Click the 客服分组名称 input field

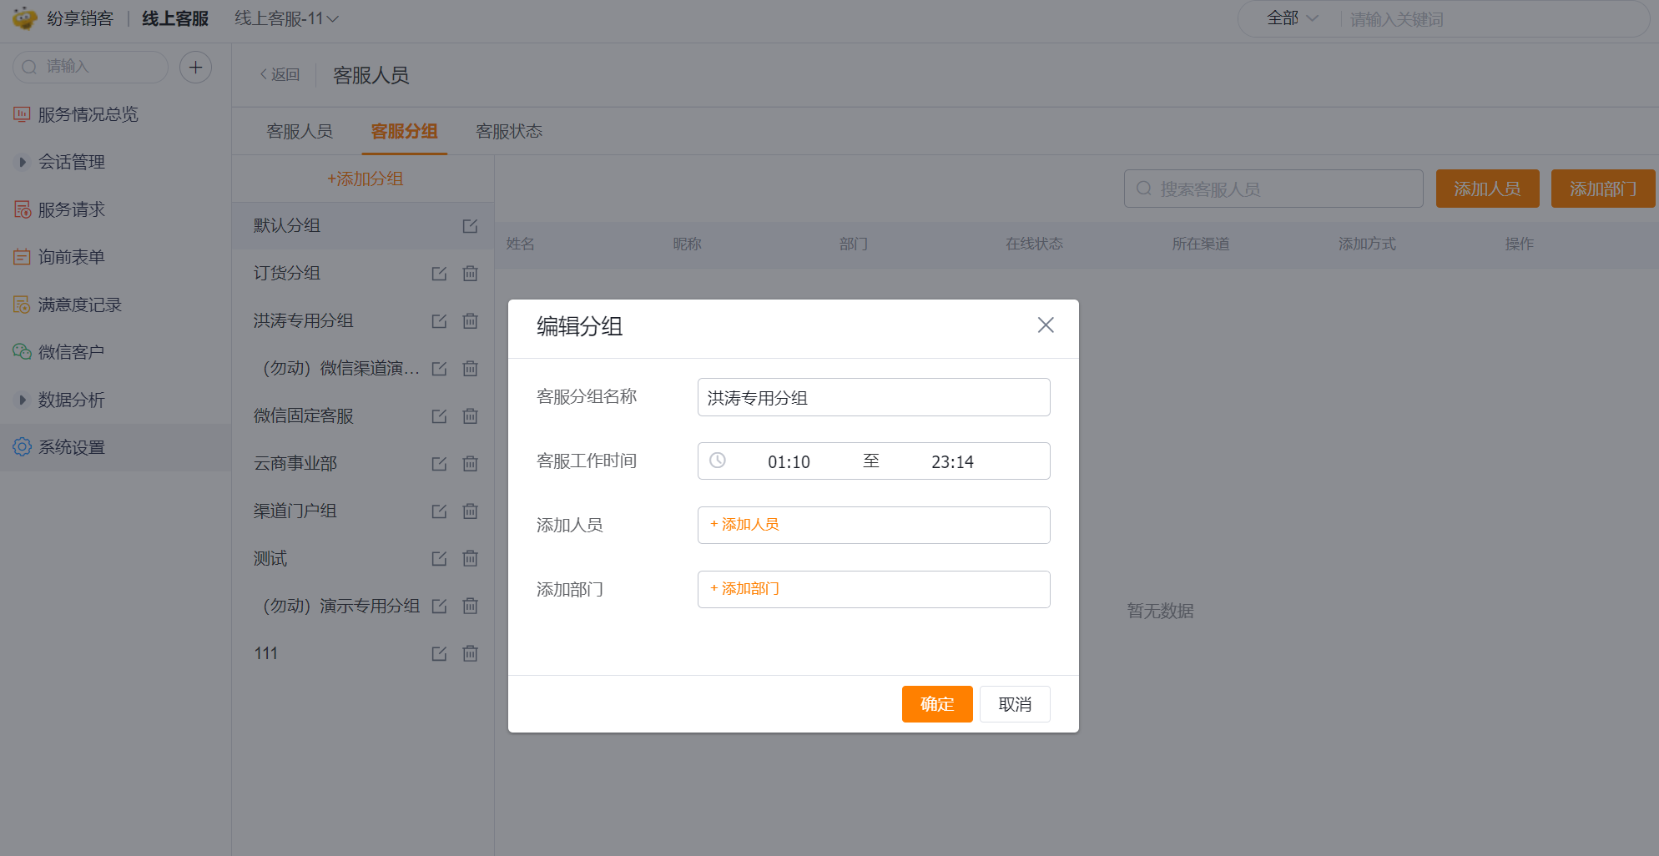(x=873, y=397)
